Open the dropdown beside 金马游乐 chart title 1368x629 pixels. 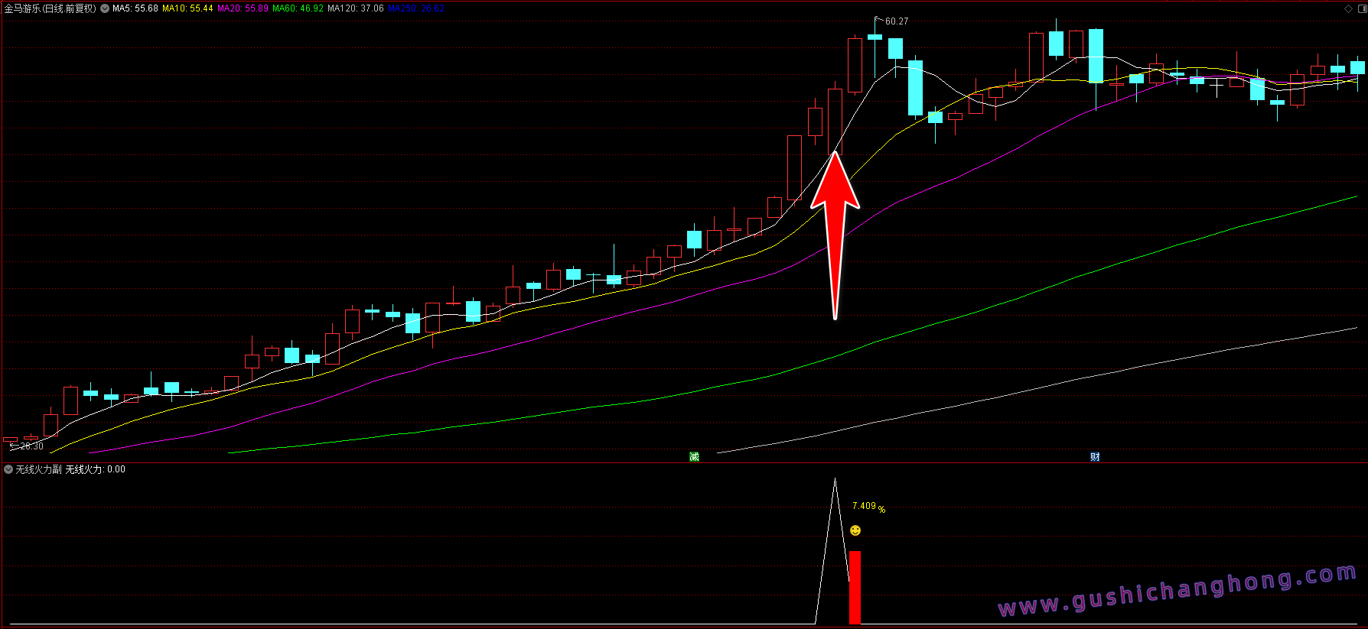click(x=105, y=8)
